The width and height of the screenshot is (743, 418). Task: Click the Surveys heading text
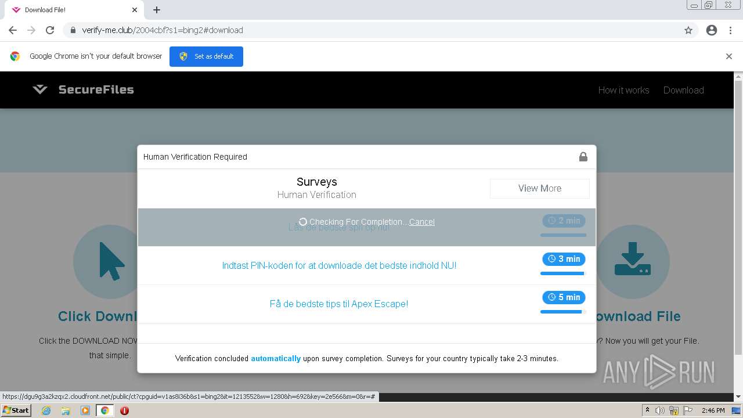(317, 182)
